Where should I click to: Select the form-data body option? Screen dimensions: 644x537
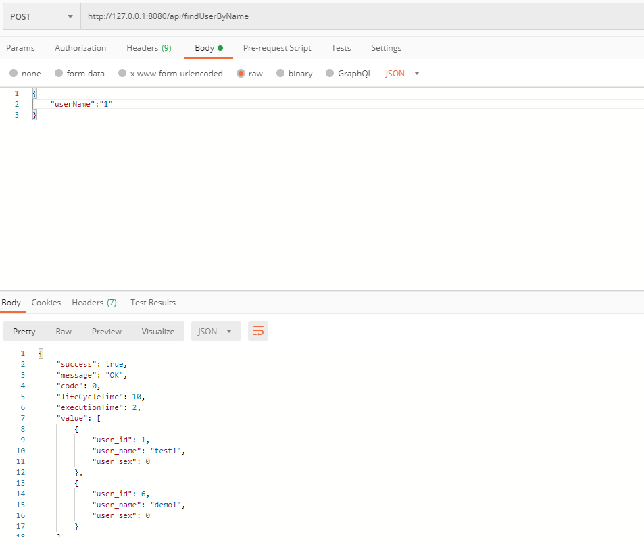click(x=79, y=73)
